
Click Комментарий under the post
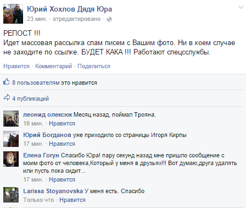(x=53, y=66)
